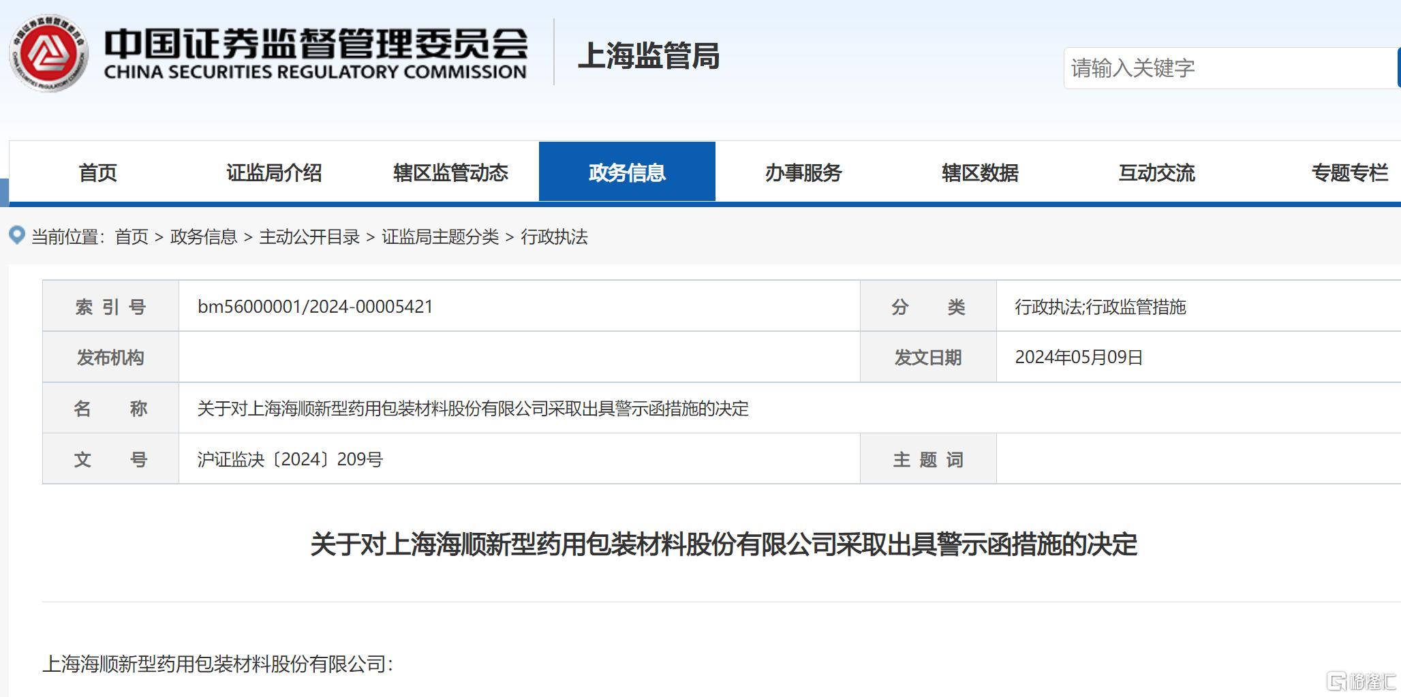Viewport: 1401px width, 697px height.
Task: Click the 证监局主题分类 breadcrumb link
Action: 440,236
